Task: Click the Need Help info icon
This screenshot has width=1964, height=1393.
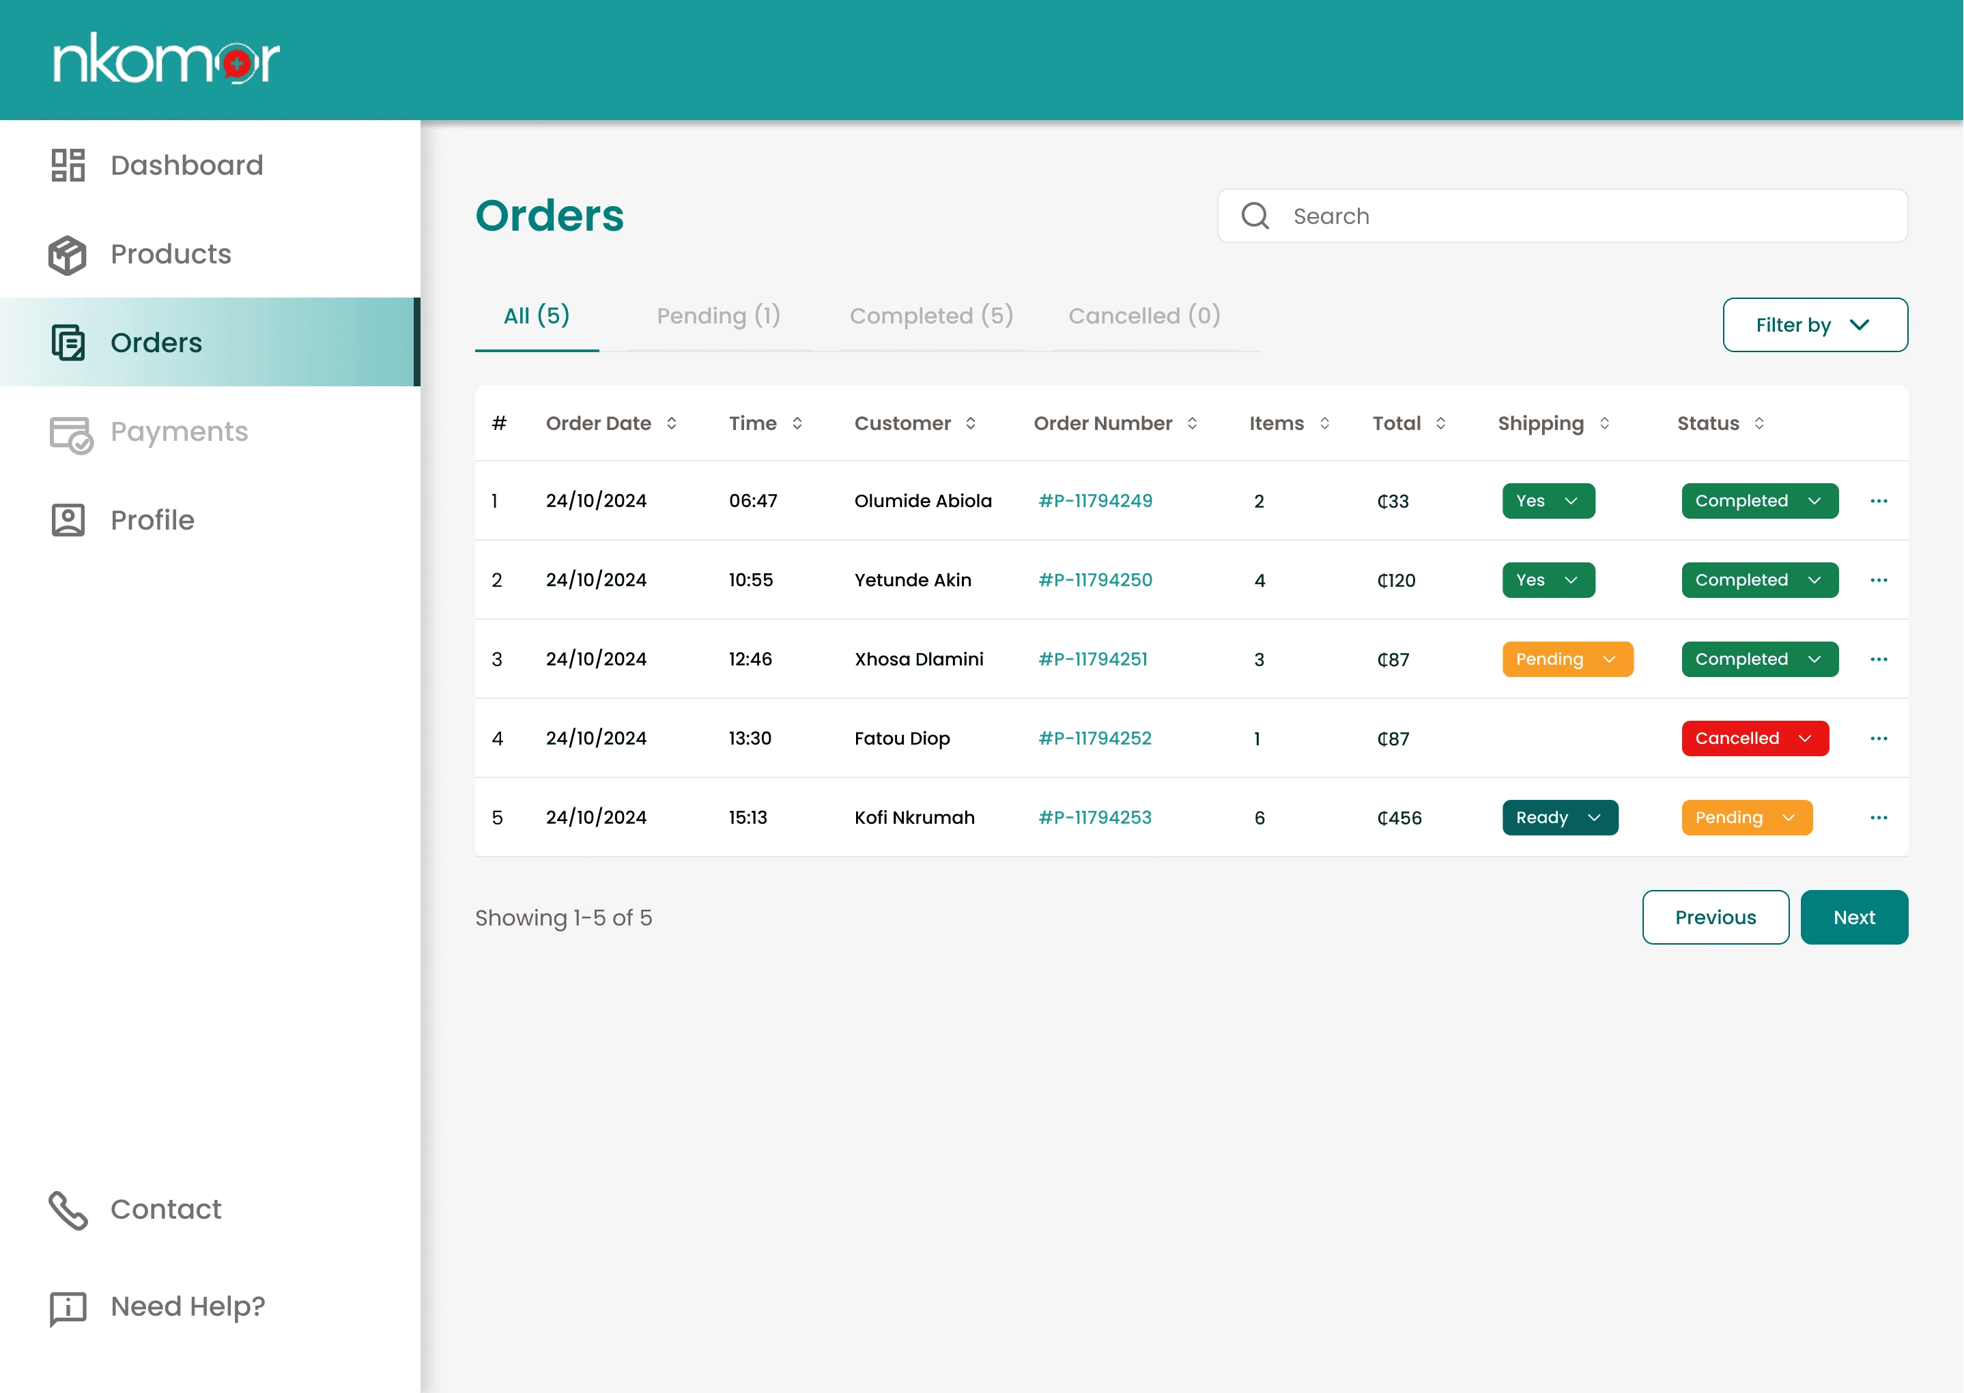Action: click(x=68, y=1308)
